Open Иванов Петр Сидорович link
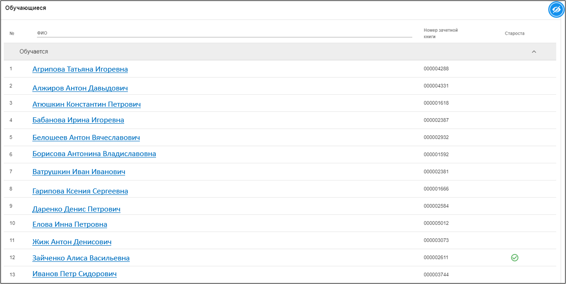The width and height of the screenshot is (566, 284). click(74, 274)
